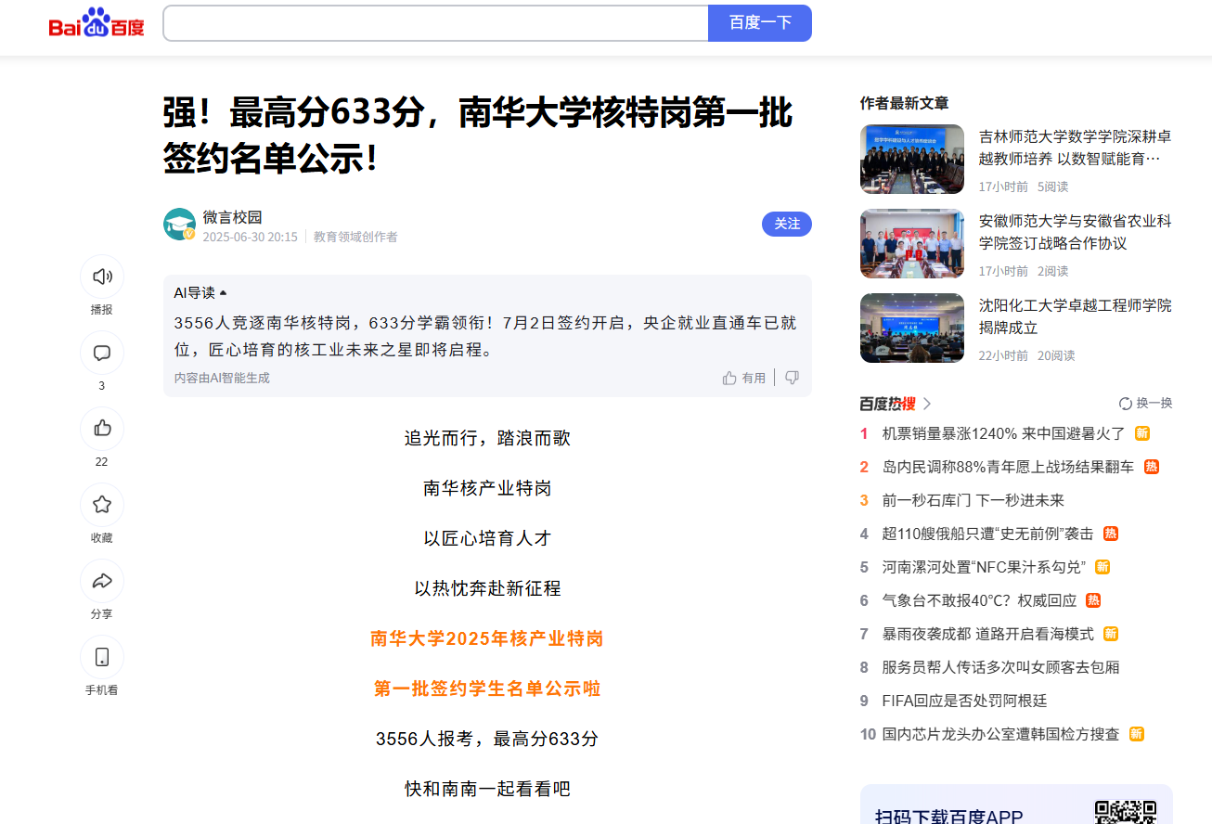Click the 内容由AI智能生成 notice
The image size is (1212, 824).
point(222,378)
